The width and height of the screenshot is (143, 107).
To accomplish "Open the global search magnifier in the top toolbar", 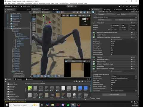I will [127, 6].
